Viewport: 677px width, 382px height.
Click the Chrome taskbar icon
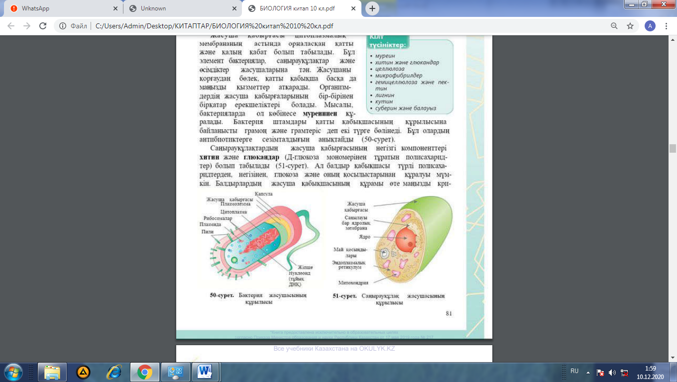(x=145, y=372)
